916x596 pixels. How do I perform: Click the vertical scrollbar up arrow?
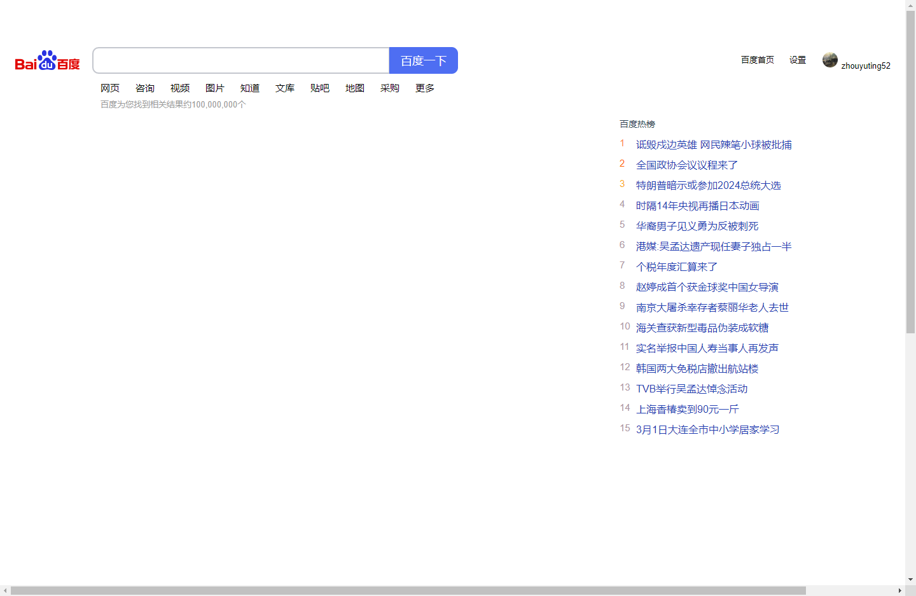pyautogui.click(x=910, y=5)
